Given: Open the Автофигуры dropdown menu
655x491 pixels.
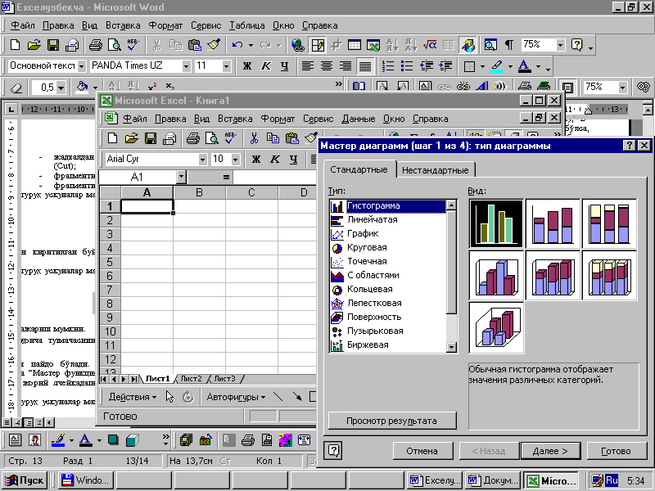Looking at the screenshot, I should click(x=236, y=397).
